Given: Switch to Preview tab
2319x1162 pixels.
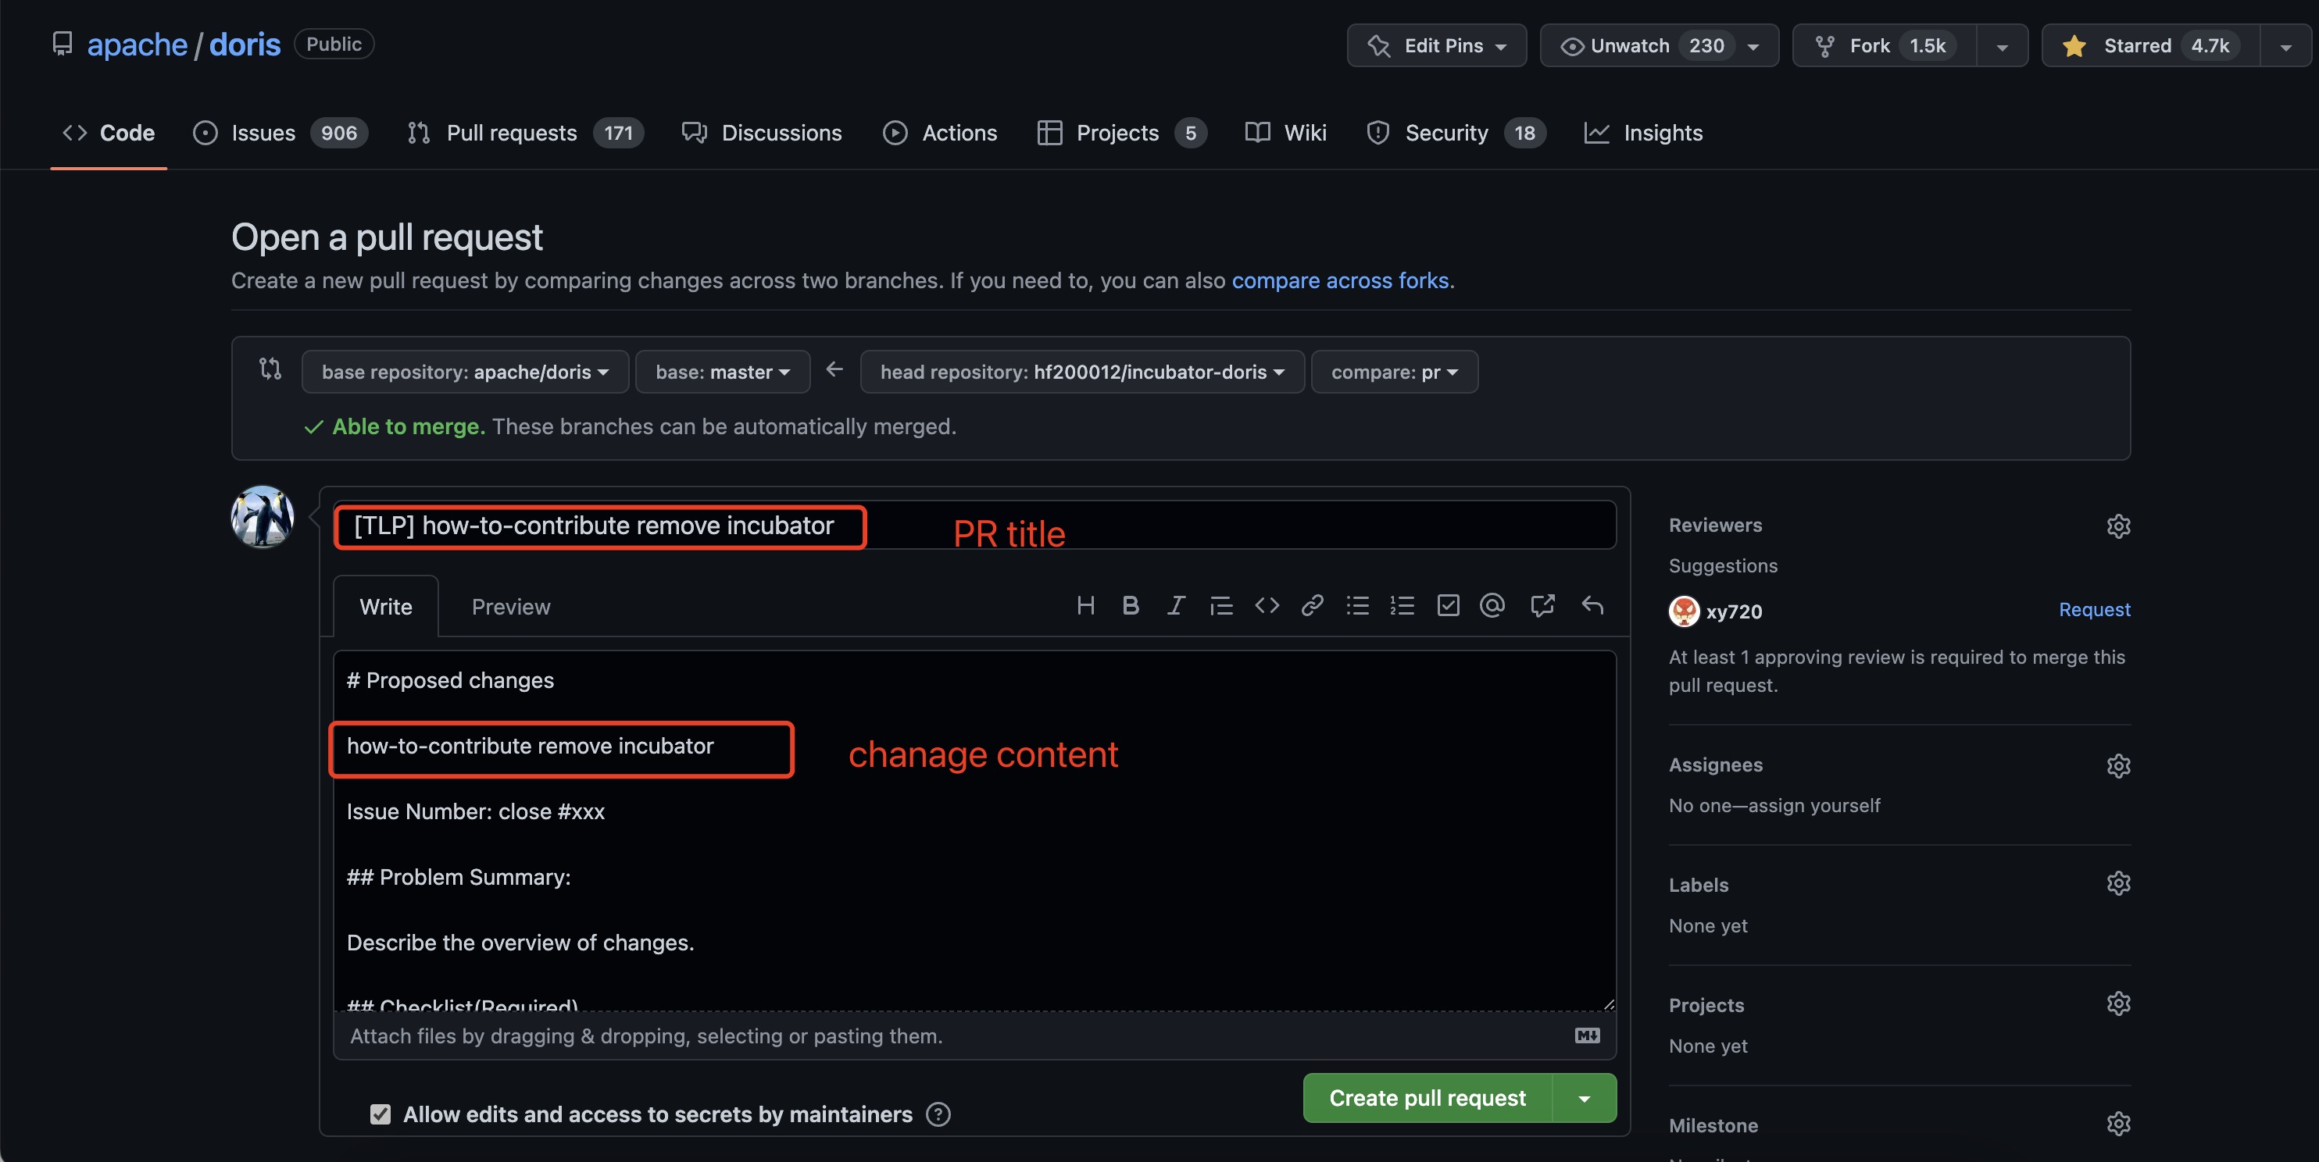Looking at the screenshot, I should 512,604.
